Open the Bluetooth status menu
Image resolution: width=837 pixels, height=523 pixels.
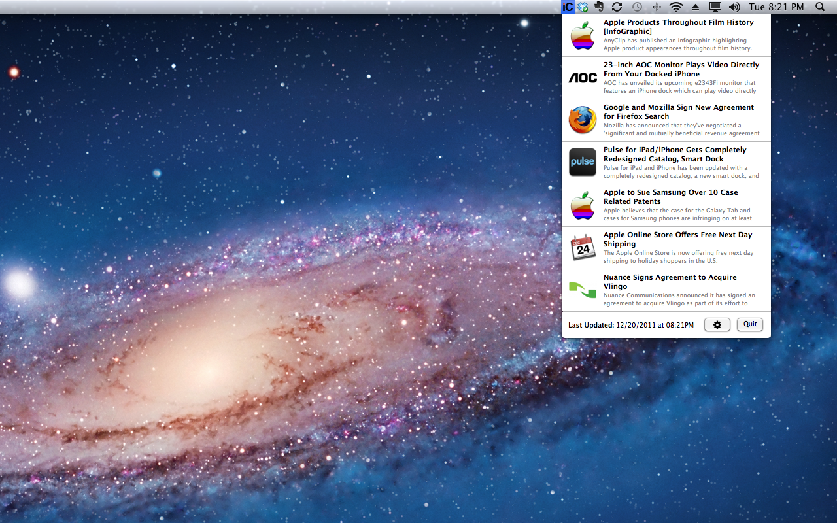point(657,7)
